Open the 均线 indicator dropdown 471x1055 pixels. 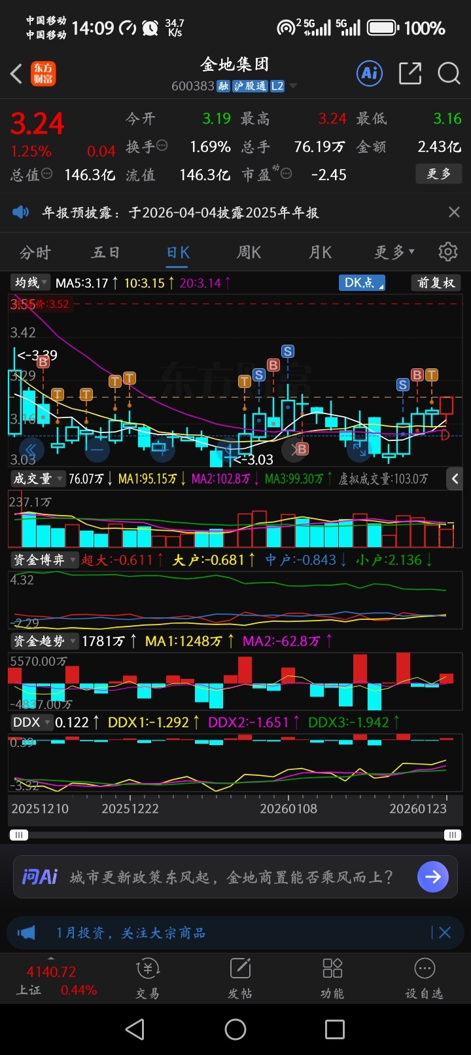coord(30,282)
